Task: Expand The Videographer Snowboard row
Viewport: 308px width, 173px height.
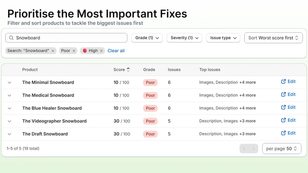Action: (x=9, y=121)
